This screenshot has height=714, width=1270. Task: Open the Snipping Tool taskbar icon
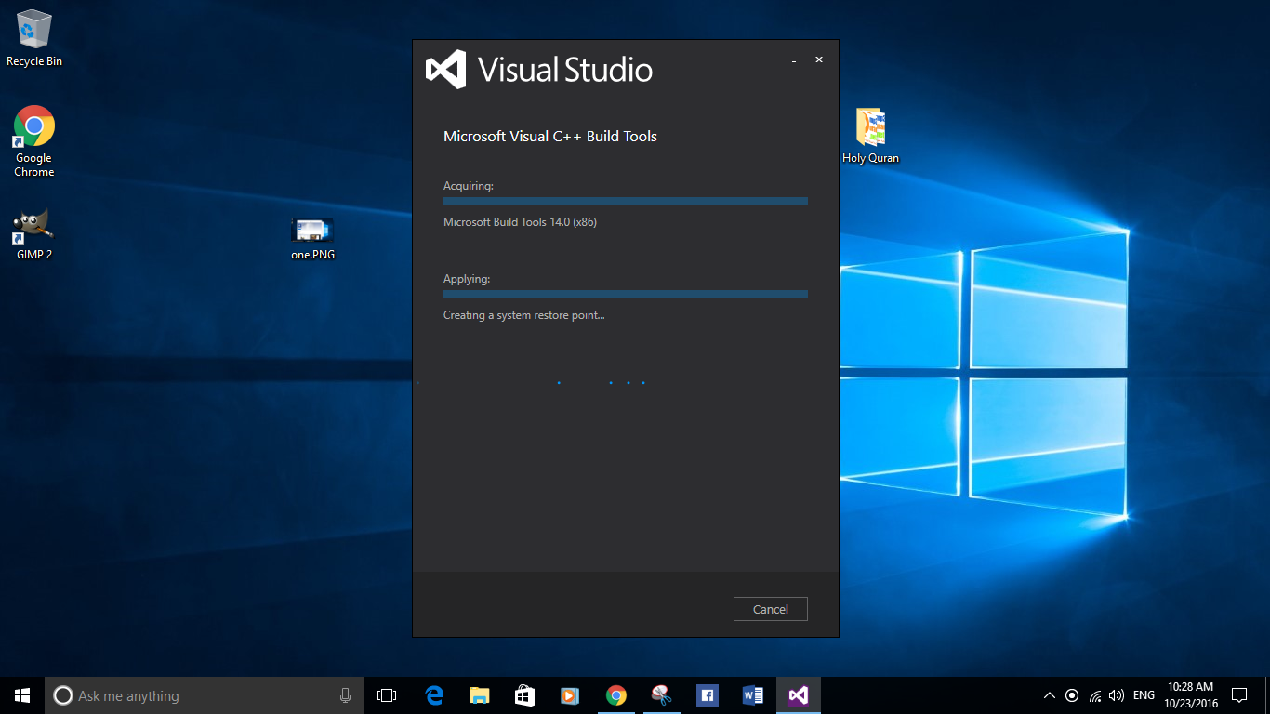(661, 695)
